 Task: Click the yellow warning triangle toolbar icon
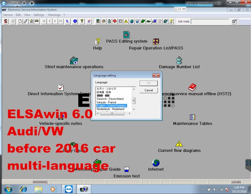[x=126, y=21]
